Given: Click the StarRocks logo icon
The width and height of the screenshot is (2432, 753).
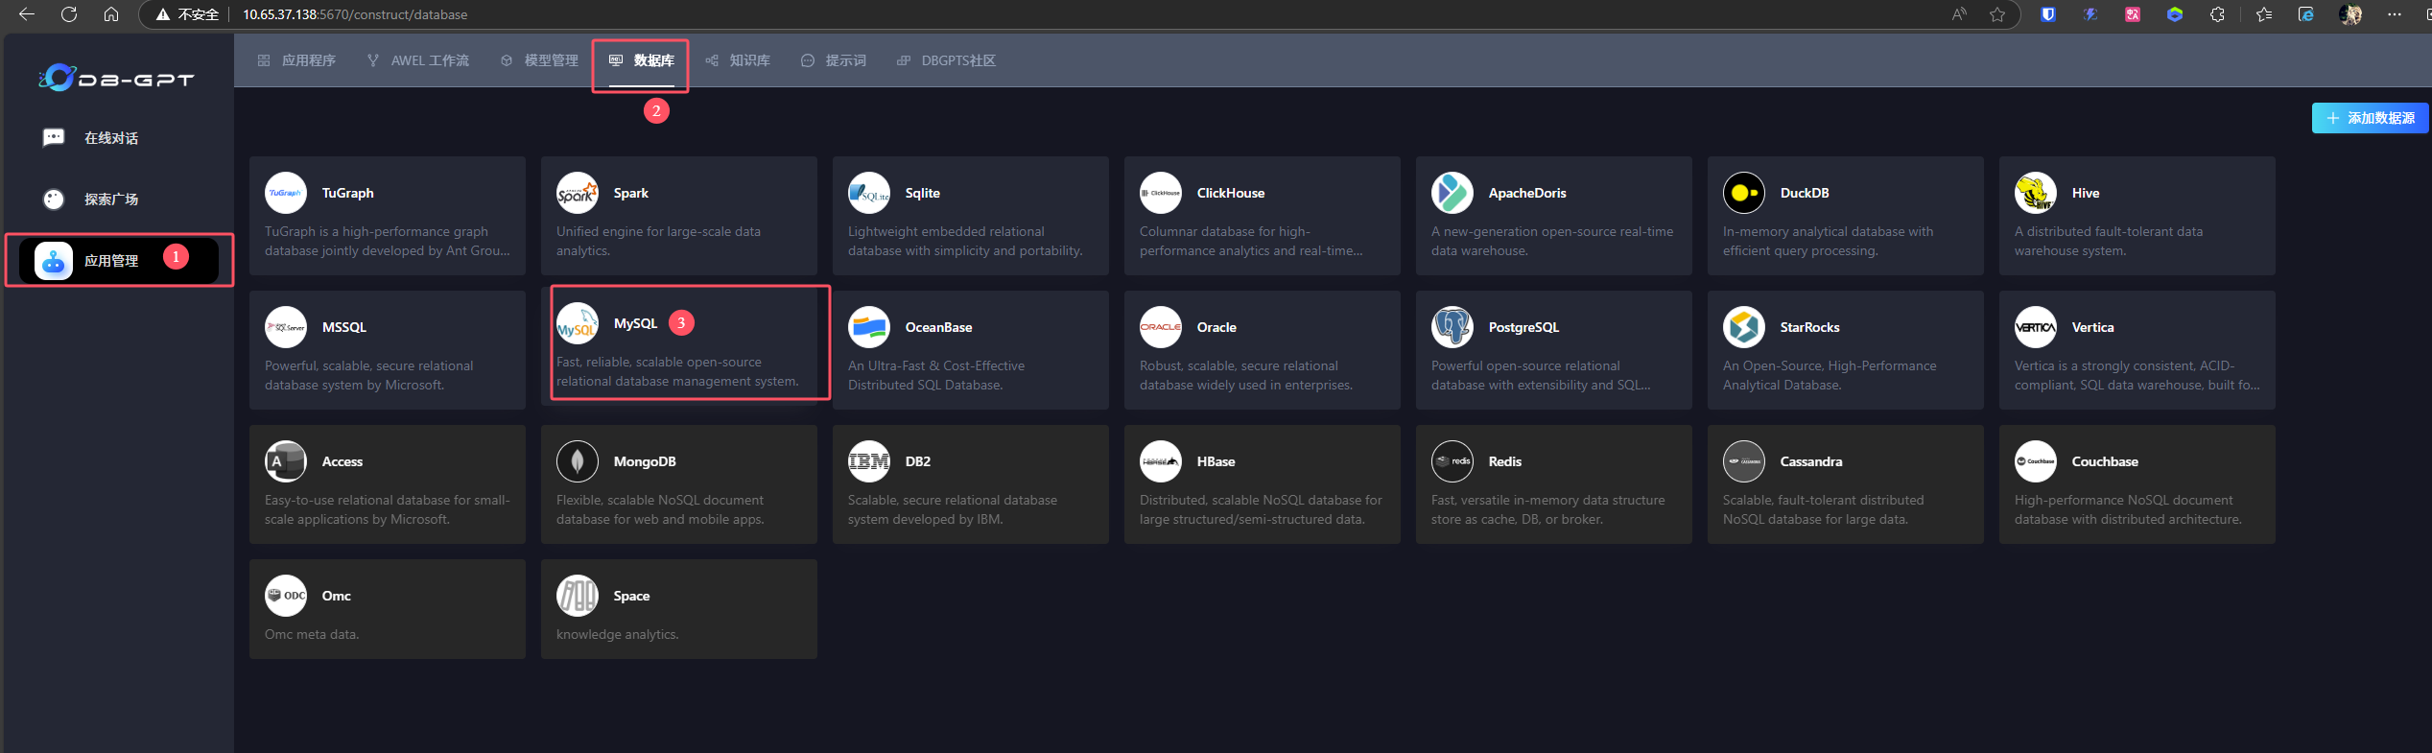Looking at the screenshot, I should pyautogui.click(x=1744, y=327).
